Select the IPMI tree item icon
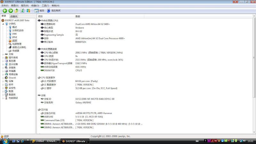 (x=10, y=37)
